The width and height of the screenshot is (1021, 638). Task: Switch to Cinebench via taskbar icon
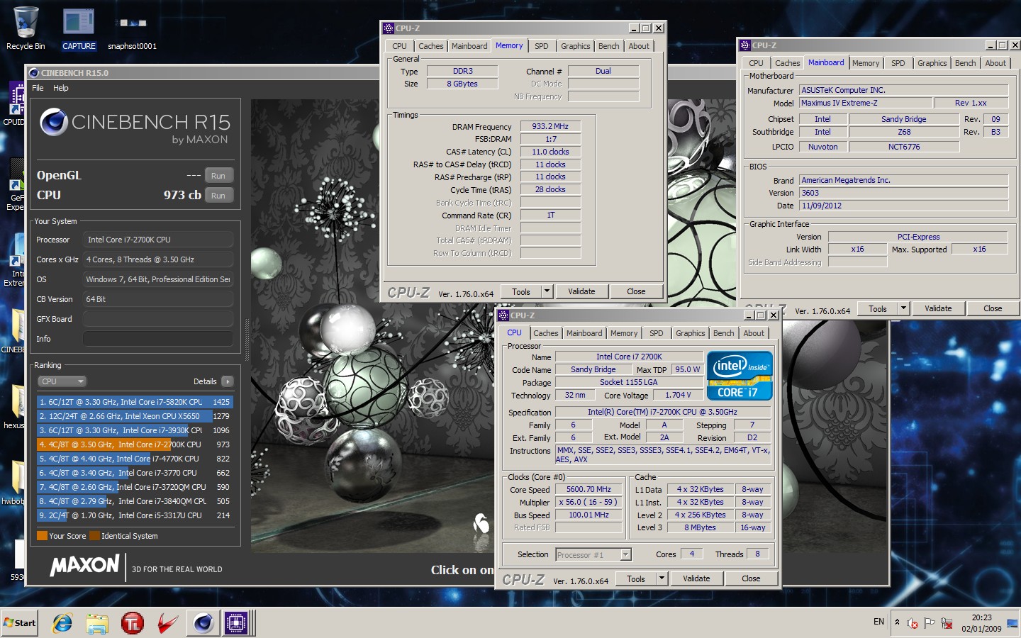tap(203, 623)
